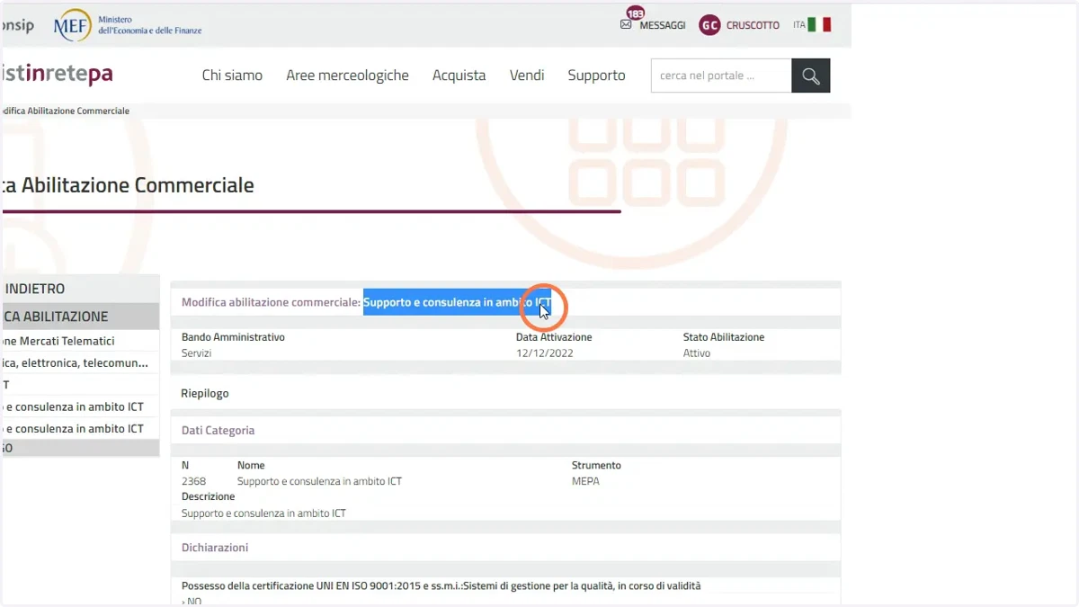This screenshot has width=1079, height=607.
Task: Click the category number 2368
Action: [x=193, y=481]
